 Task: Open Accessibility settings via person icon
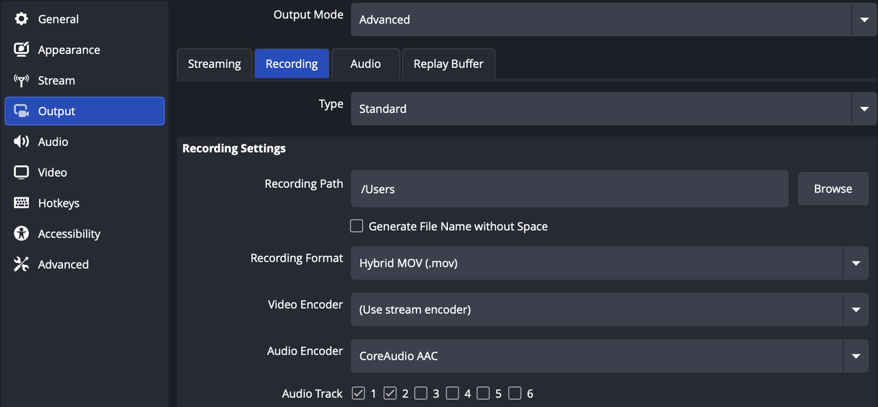[x=21, y=234]
